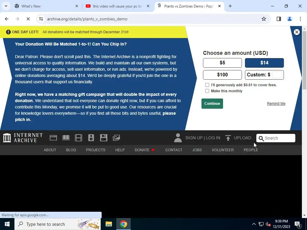307x230 pixels.
Task: Switch to the YouTube video tab
Action: tap(117, 6)
